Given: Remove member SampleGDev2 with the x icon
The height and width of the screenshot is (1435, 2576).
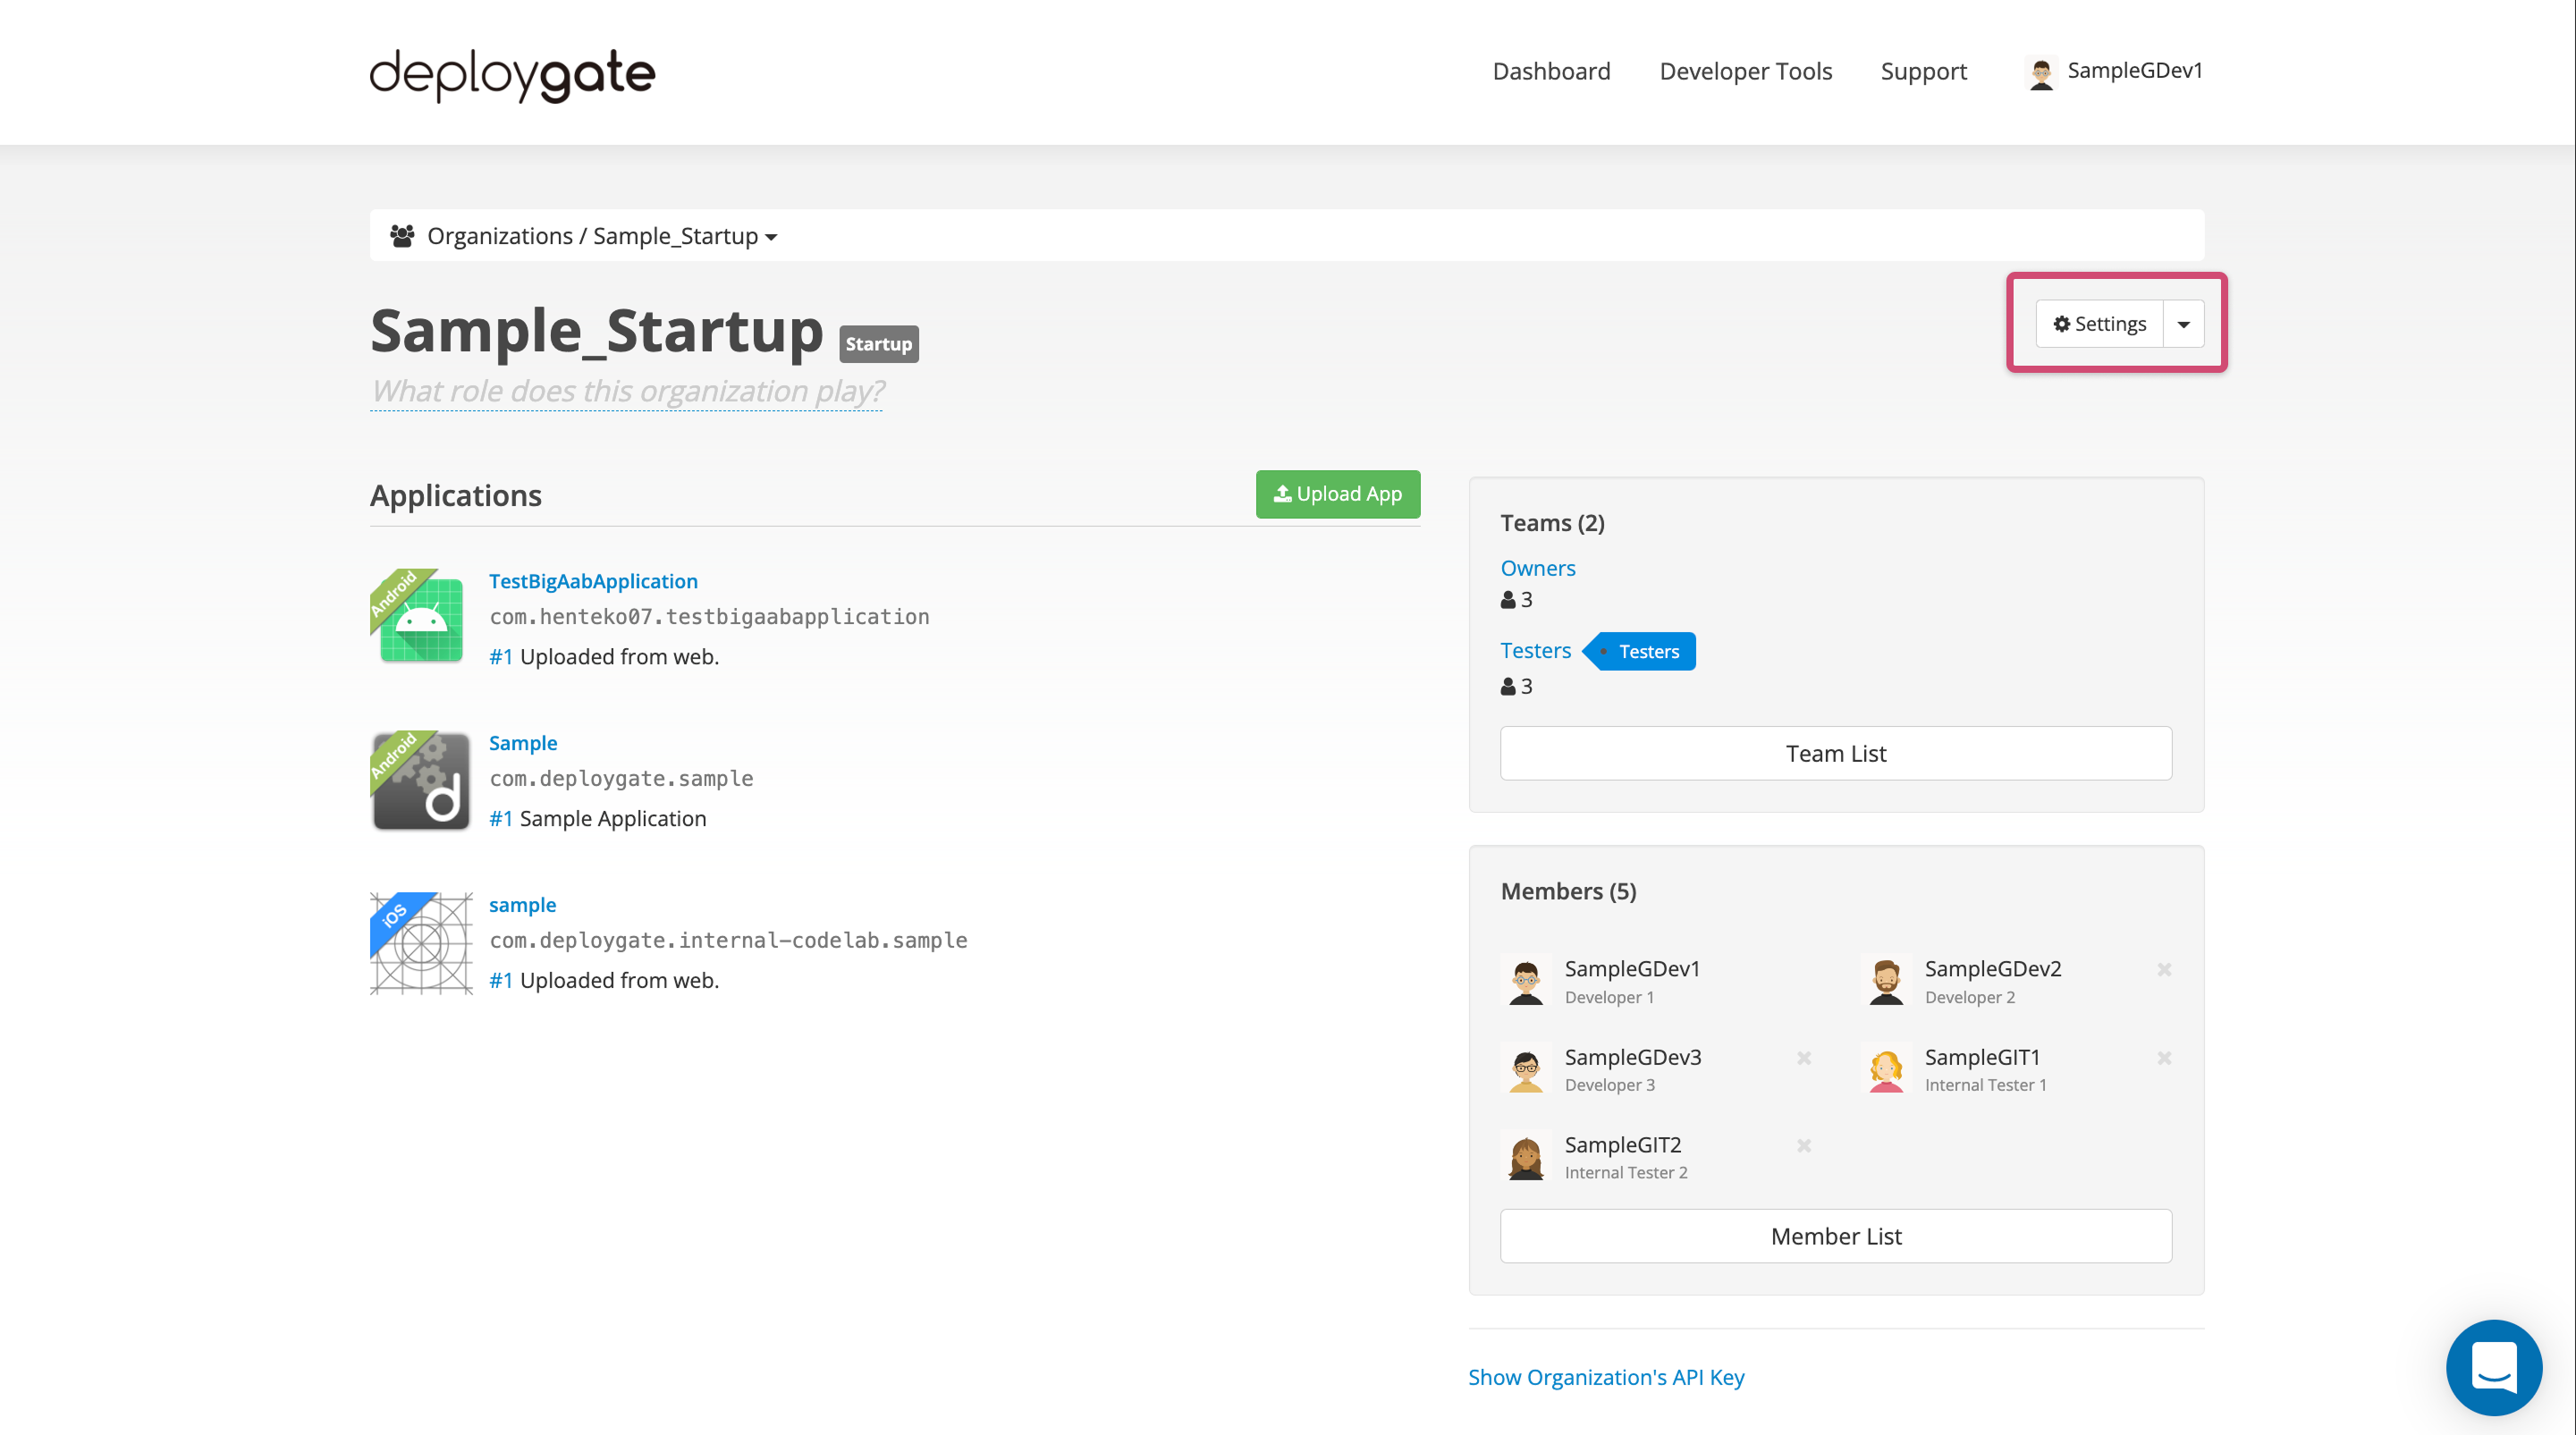Looking at the screenshot, I should pyautogui.click(x=2164, y=969).
